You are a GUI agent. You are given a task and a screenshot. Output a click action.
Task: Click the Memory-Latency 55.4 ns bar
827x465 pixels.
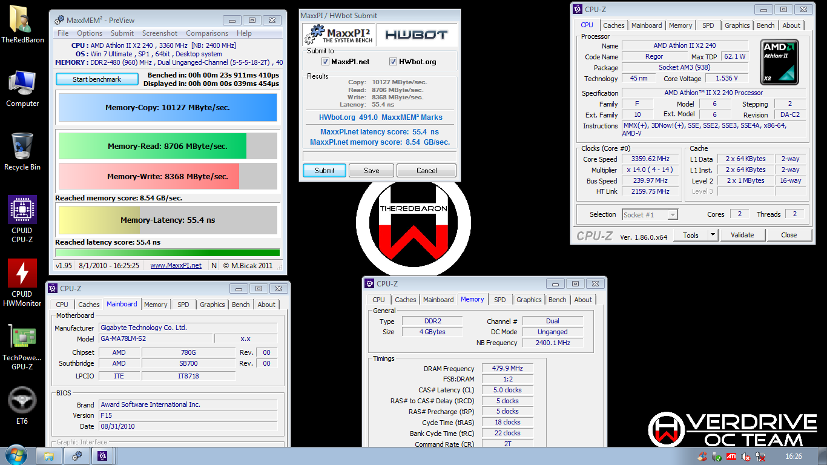coord(168,220)
